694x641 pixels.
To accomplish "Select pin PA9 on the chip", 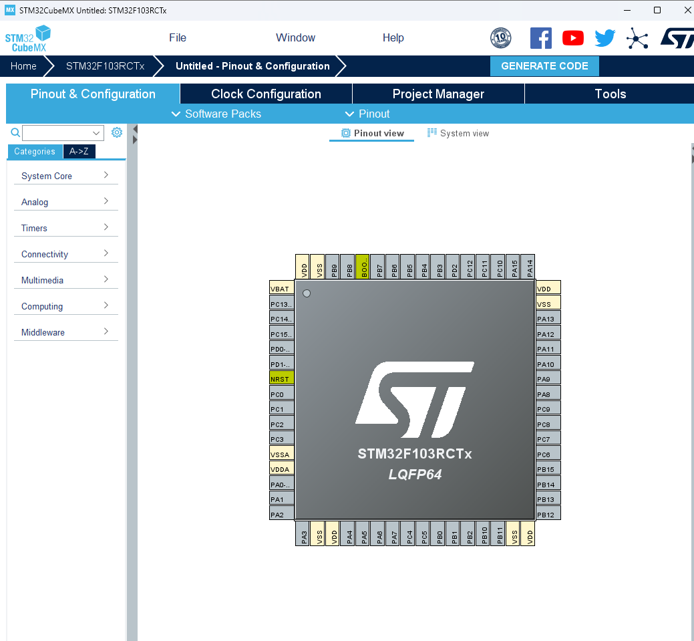I will click(548, 378).
